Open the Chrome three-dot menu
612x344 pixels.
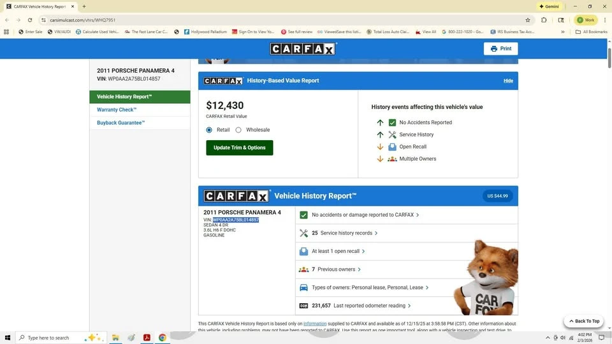coord(605,20)
